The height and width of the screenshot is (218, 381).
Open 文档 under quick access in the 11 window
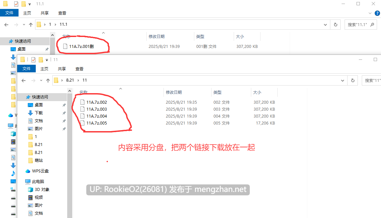39,121
